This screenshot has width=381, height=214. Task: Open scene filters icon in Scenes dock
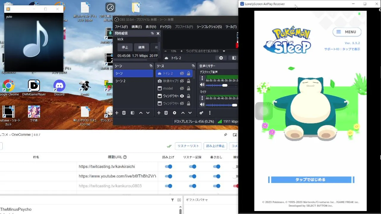click(x=132, y=113)
